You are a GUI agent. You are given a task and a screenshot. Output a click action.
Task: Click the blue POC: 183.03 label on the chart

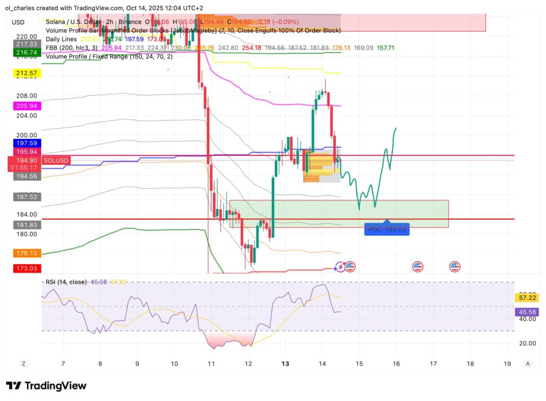(x=387, y=230)
